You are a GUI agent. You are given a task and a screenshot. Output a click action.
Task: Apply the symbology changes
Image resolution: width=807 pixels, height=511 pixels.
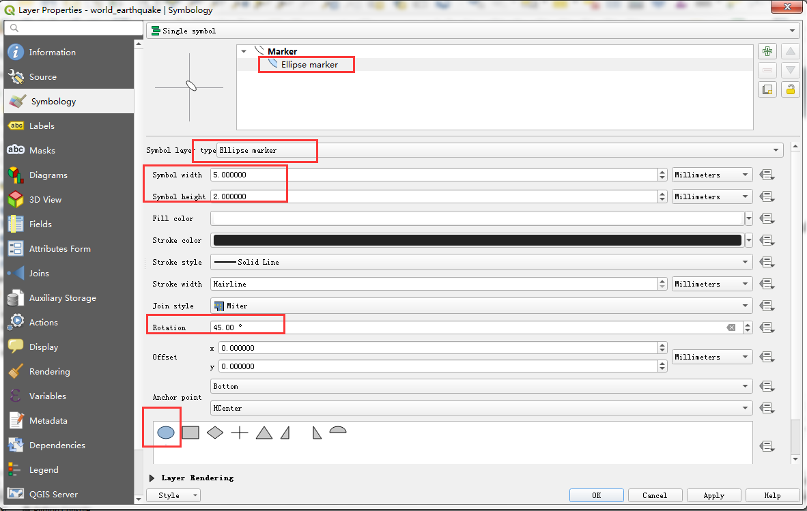click(x=714, y=495)
